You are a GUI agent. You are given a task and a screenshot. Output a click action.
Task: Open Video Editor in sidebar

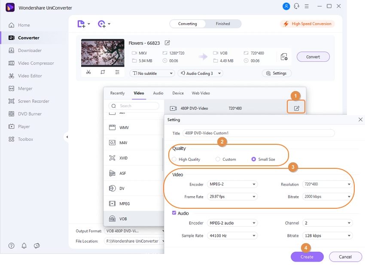(x=25, y=76)
